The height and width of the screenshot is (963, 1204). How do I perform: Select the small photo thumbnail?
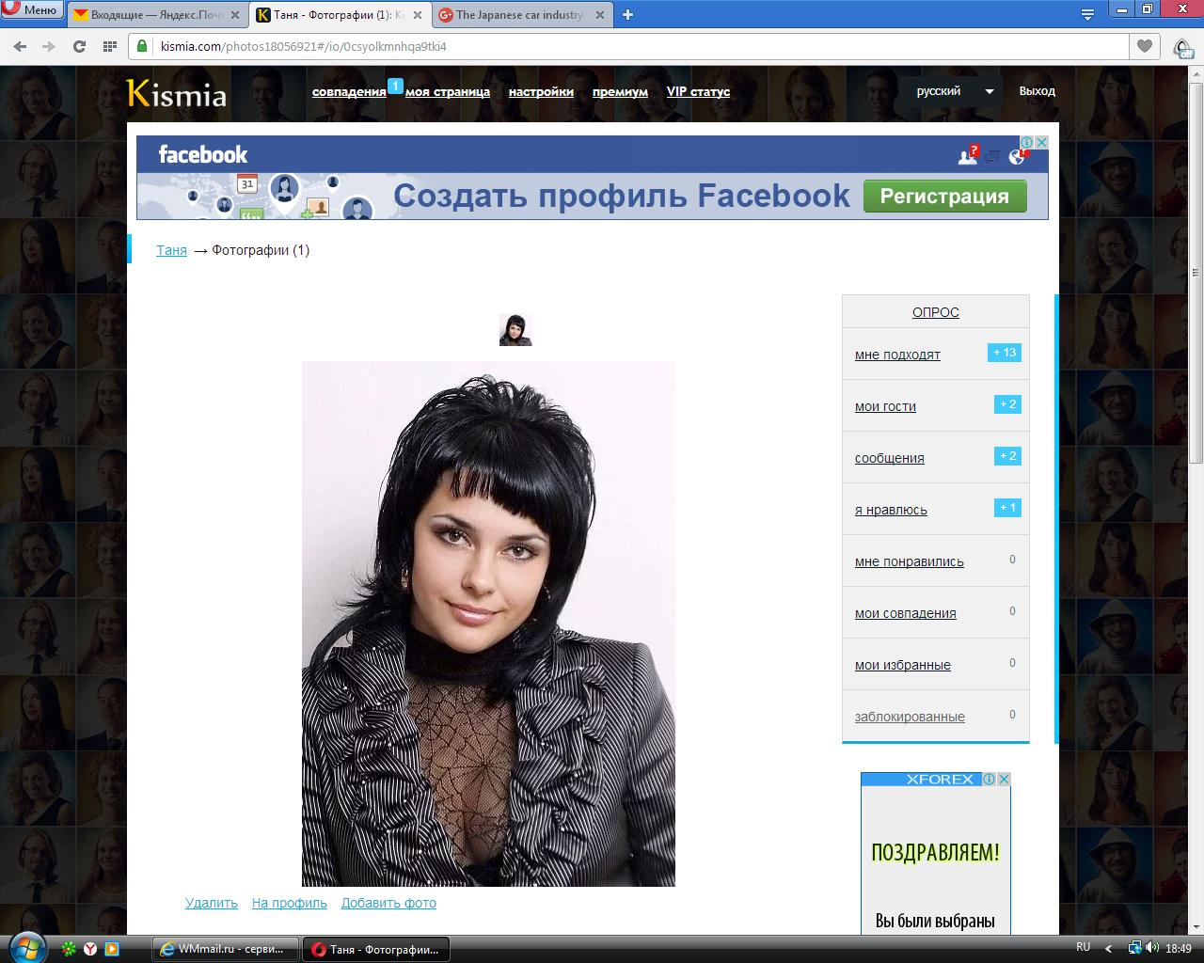click(x=515, y=330)
